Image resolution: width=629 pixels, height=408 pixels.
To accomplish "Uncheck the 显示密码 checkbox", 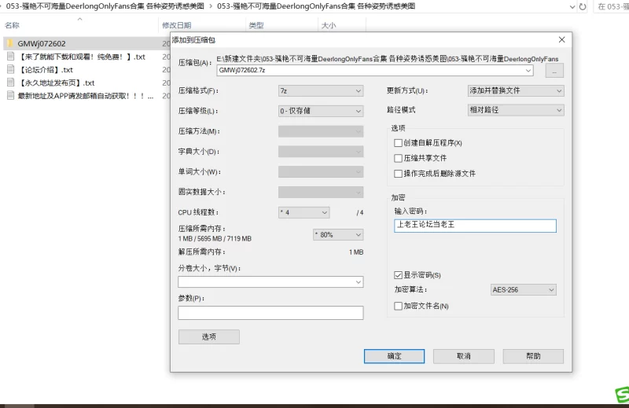I will (x=398, y=275).
